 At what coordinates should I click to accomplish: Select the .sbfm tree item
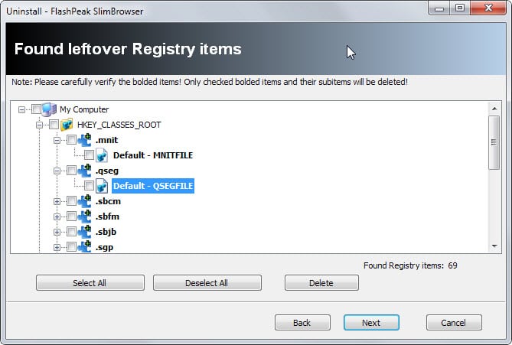click(107, 216)
